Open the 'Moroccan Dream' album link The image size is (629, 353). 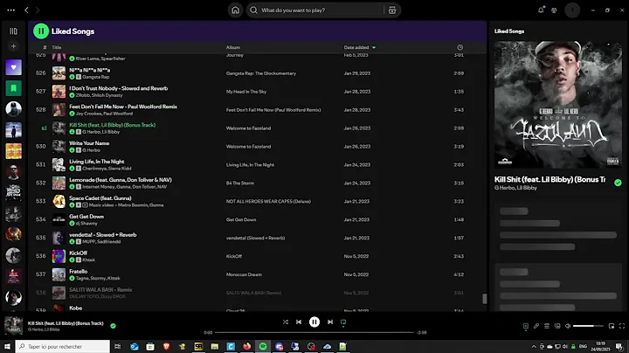(244, 274)
